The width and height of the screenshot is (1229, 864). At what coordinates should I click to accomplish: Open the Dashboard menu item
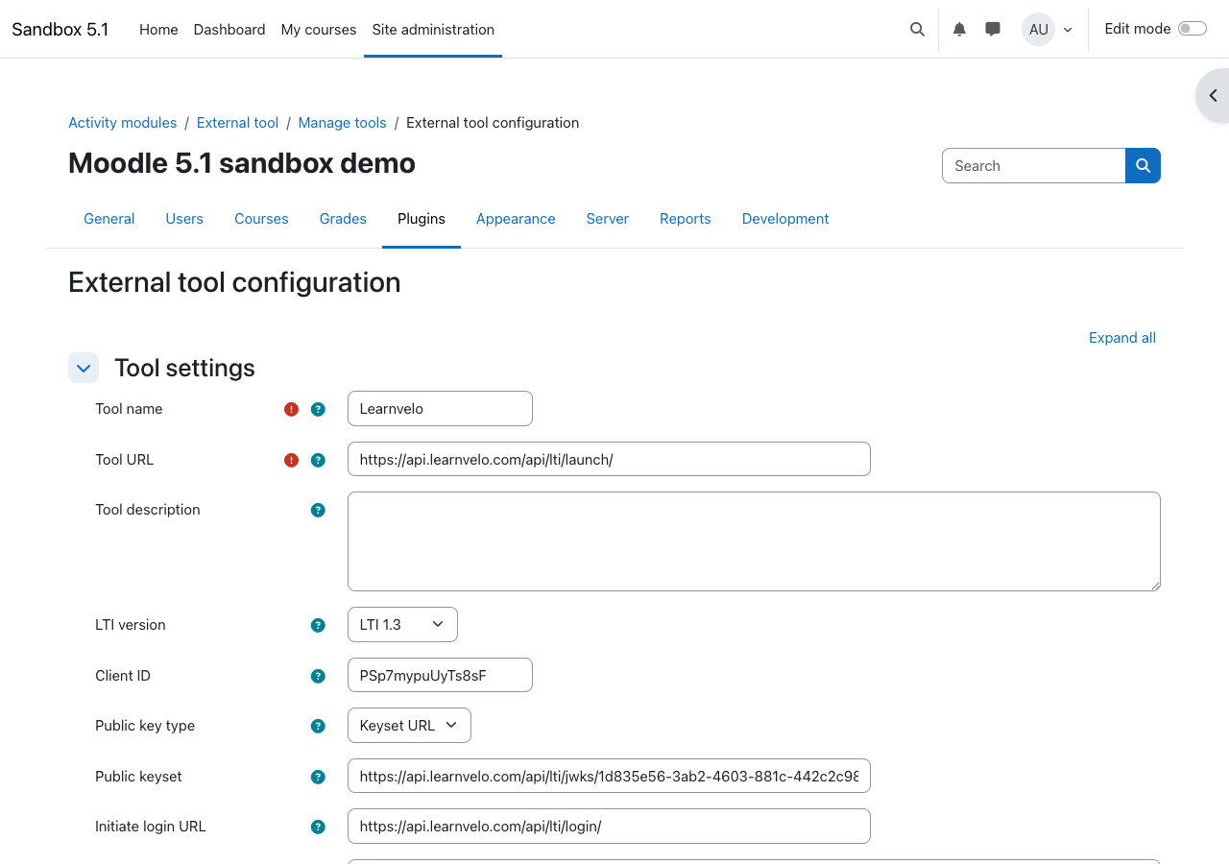point(229,29)
